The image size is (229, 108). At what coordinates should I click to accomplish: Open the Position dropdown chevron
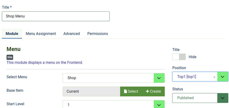click(x=223, y=77)
